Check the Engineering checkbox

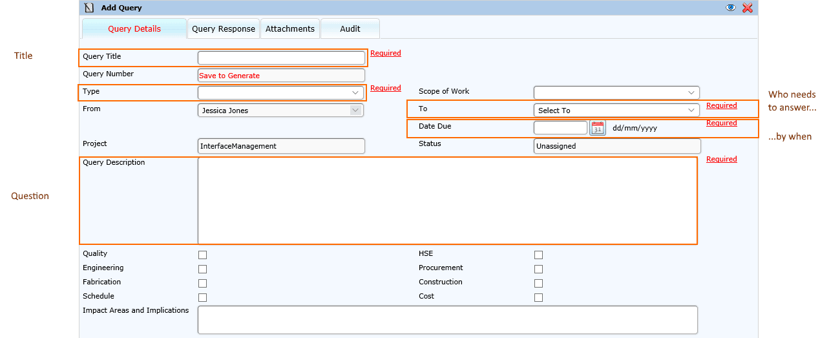point(203,269)
